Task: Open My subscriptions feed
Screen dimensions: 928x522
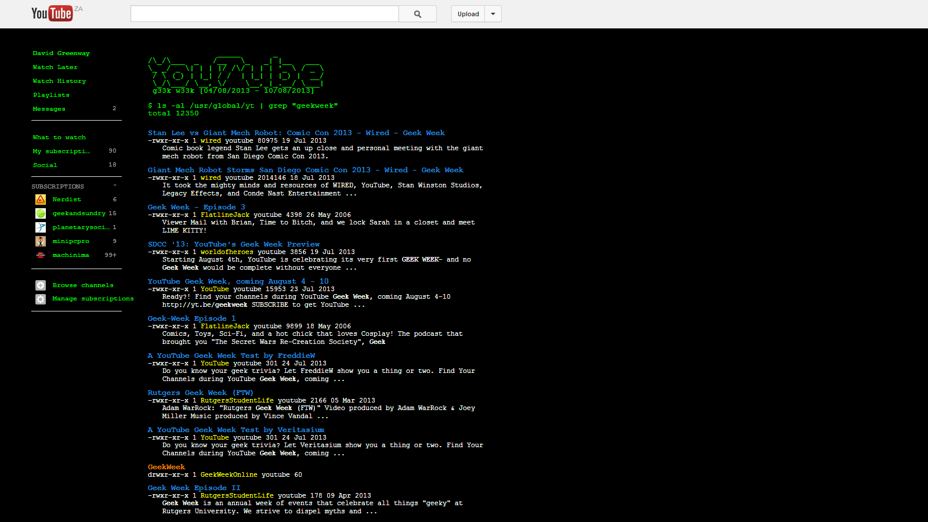Action: (x=61, y=151)
